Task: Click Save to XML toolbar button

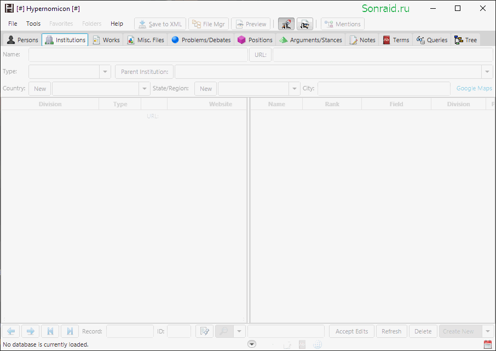Action: pos(160,24)
